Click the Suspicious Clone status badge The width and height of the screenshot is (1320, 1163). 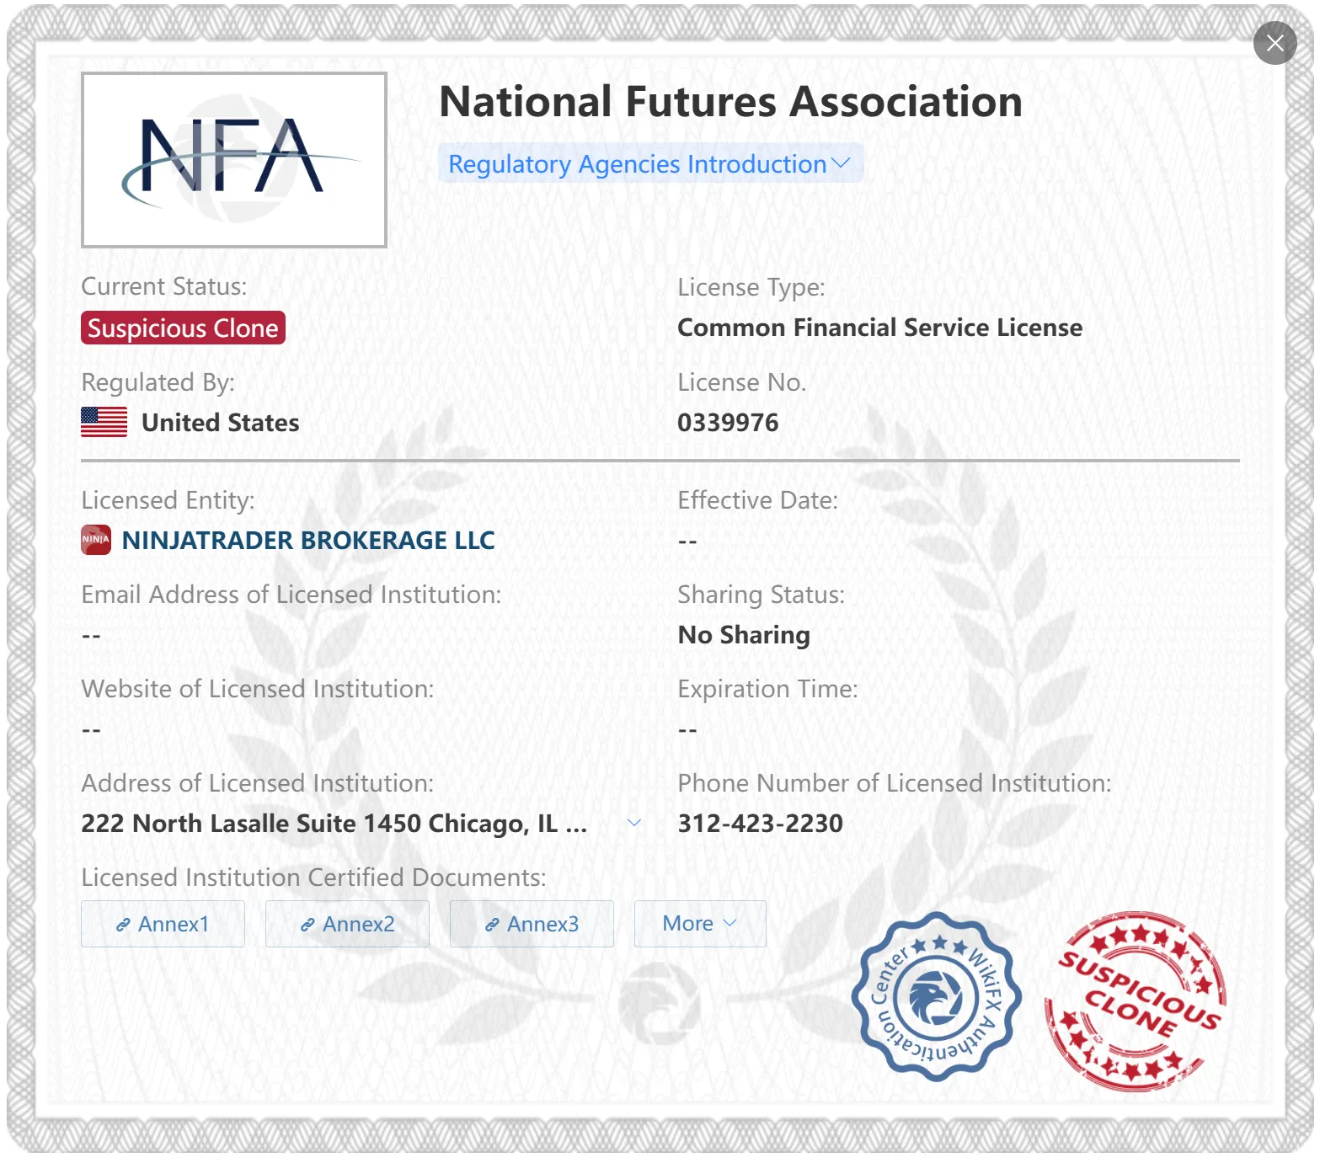[x=183, y=328]
